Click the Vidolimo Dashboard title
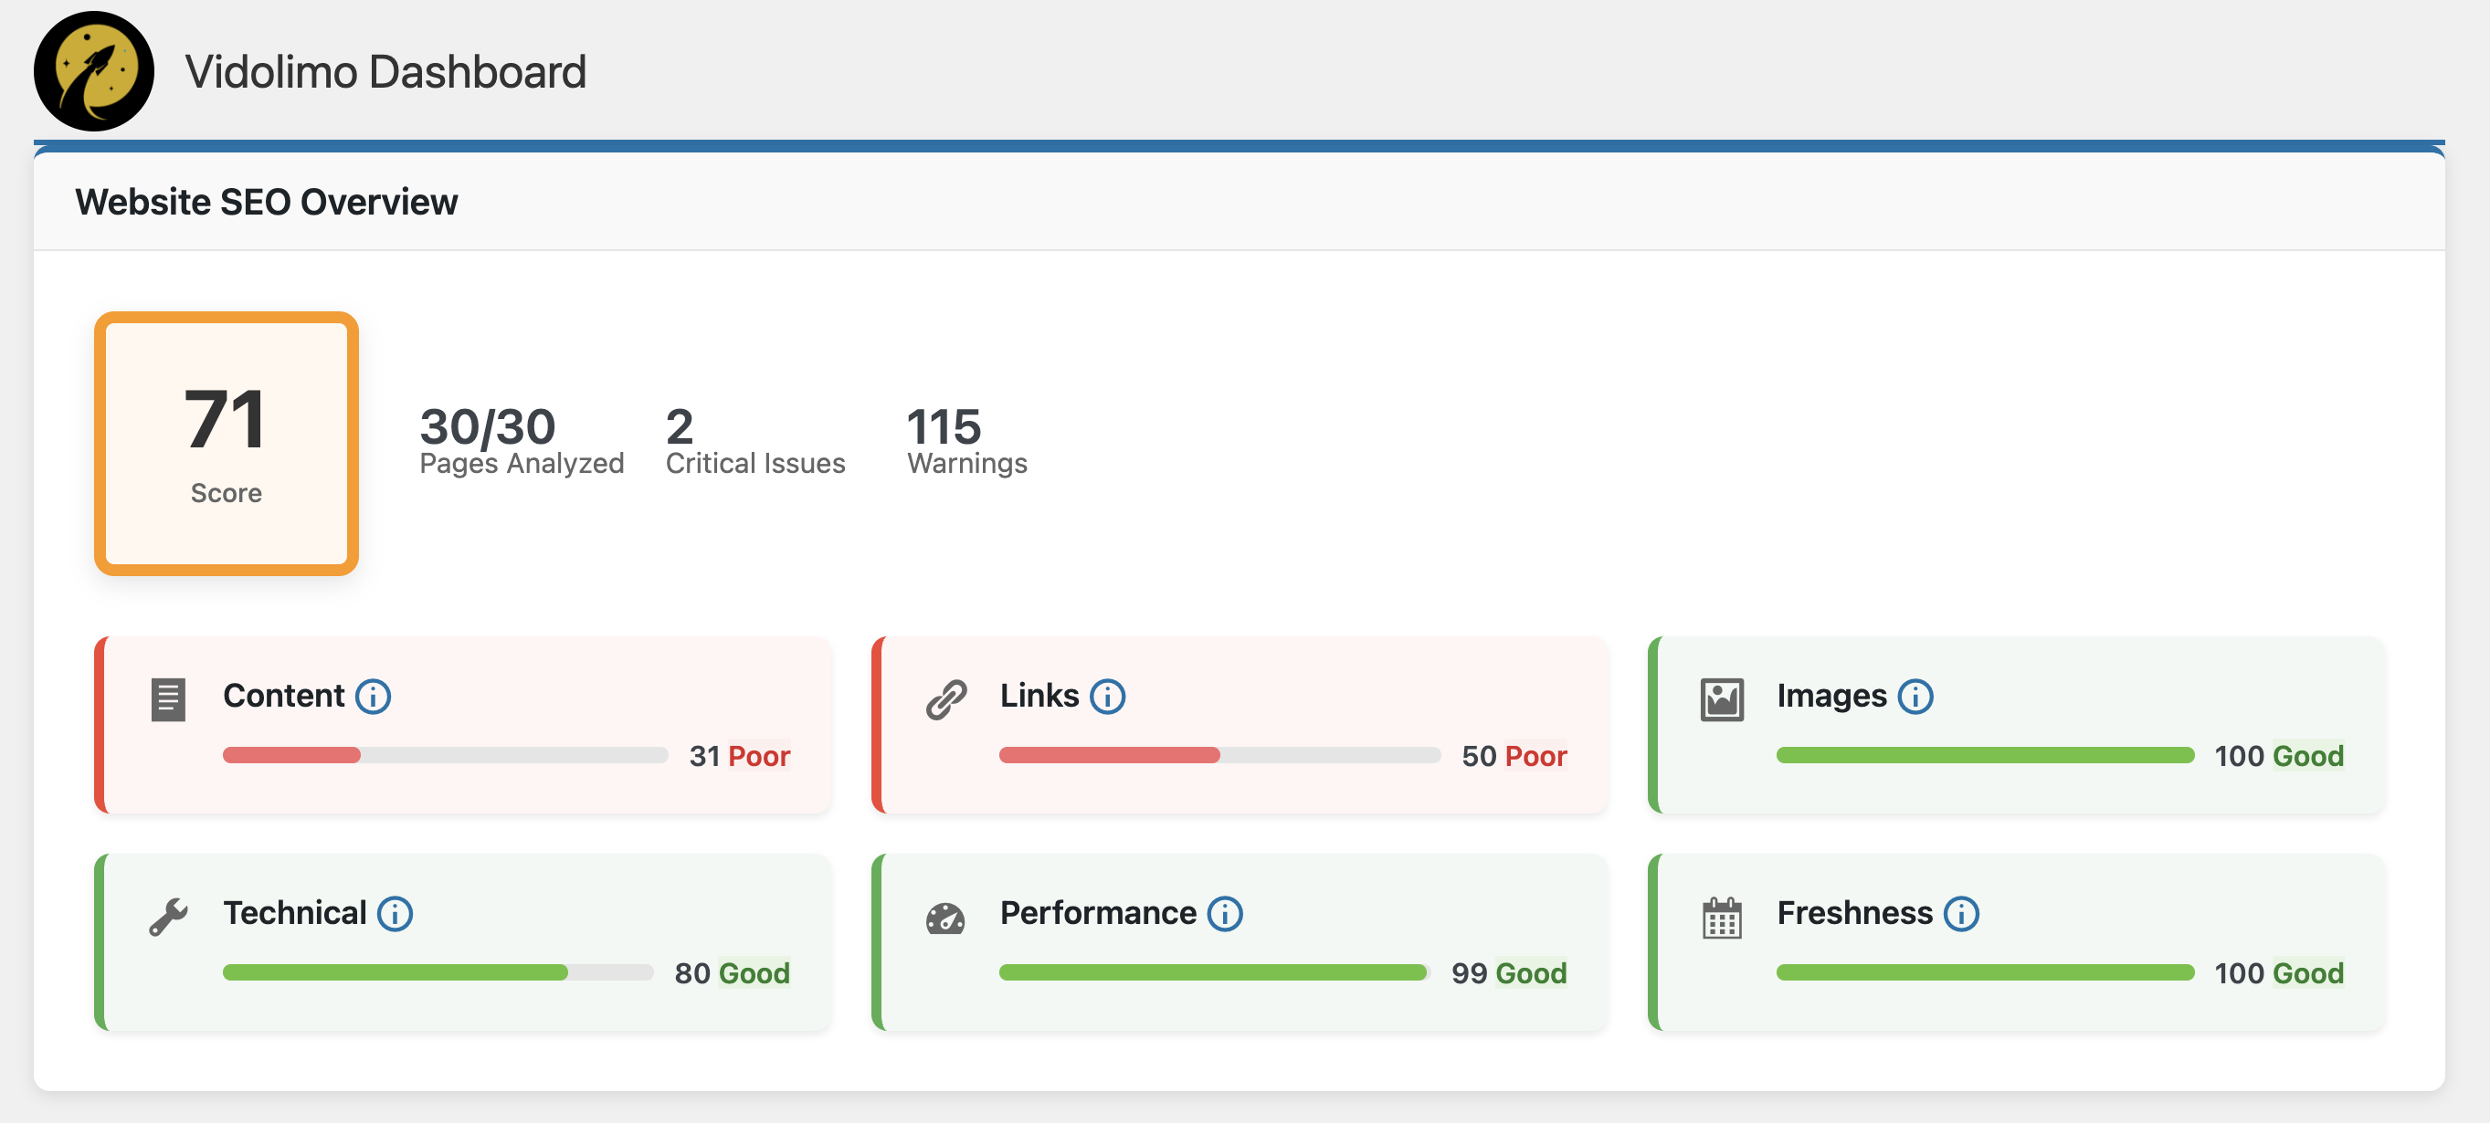Viewport: 2490px width, 1123px height. tap(385, 70)
